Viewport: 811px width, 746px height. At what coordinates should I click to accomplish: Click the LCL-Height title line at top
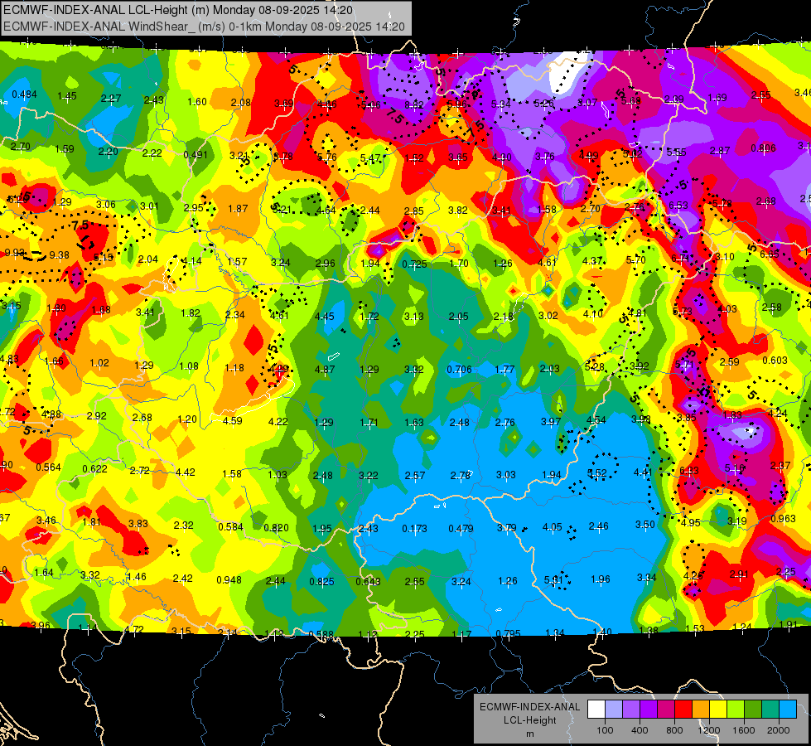(178, 10)
